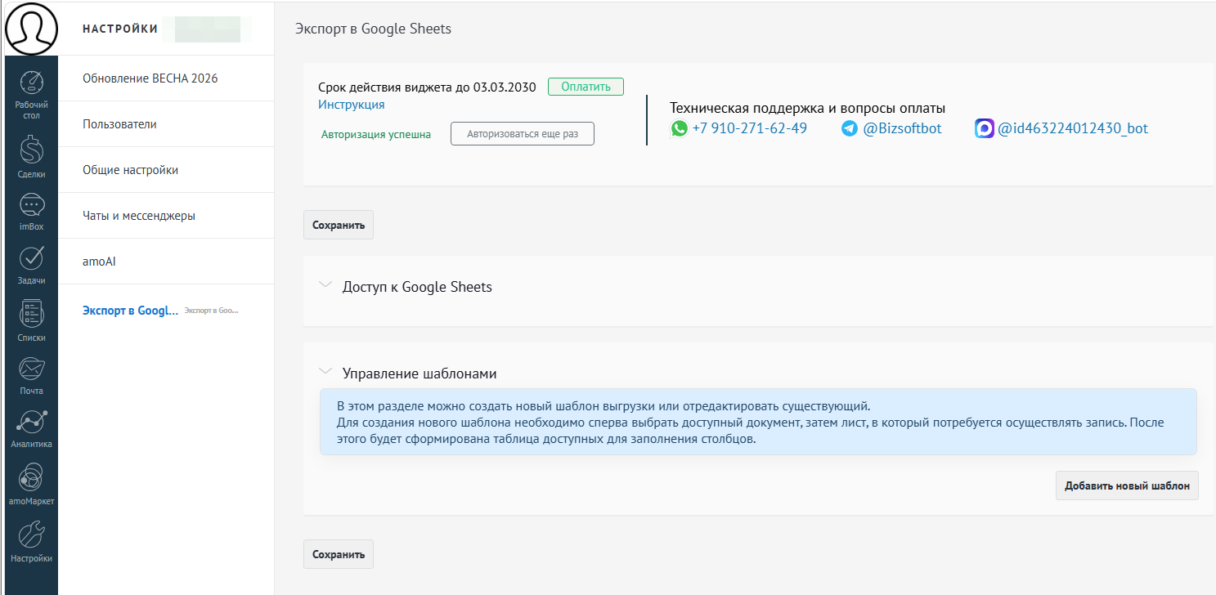Select Чаты и мессенджеры settings item

(166, 216)
